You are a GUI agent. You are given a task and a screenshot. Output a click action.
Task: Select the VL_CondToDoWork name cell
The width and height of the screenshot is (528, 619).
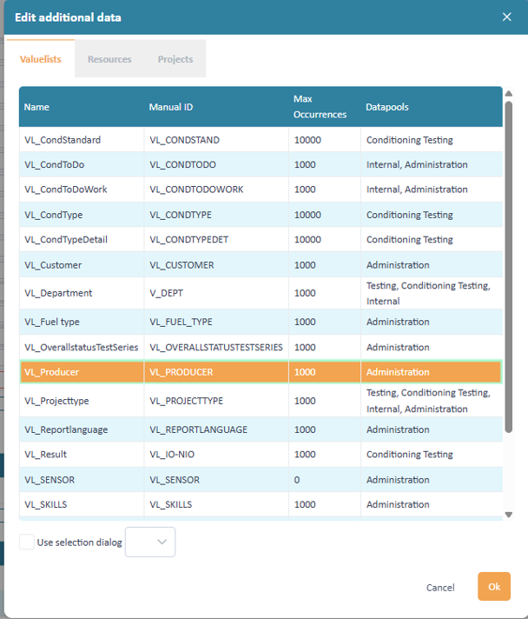[82, 190]
